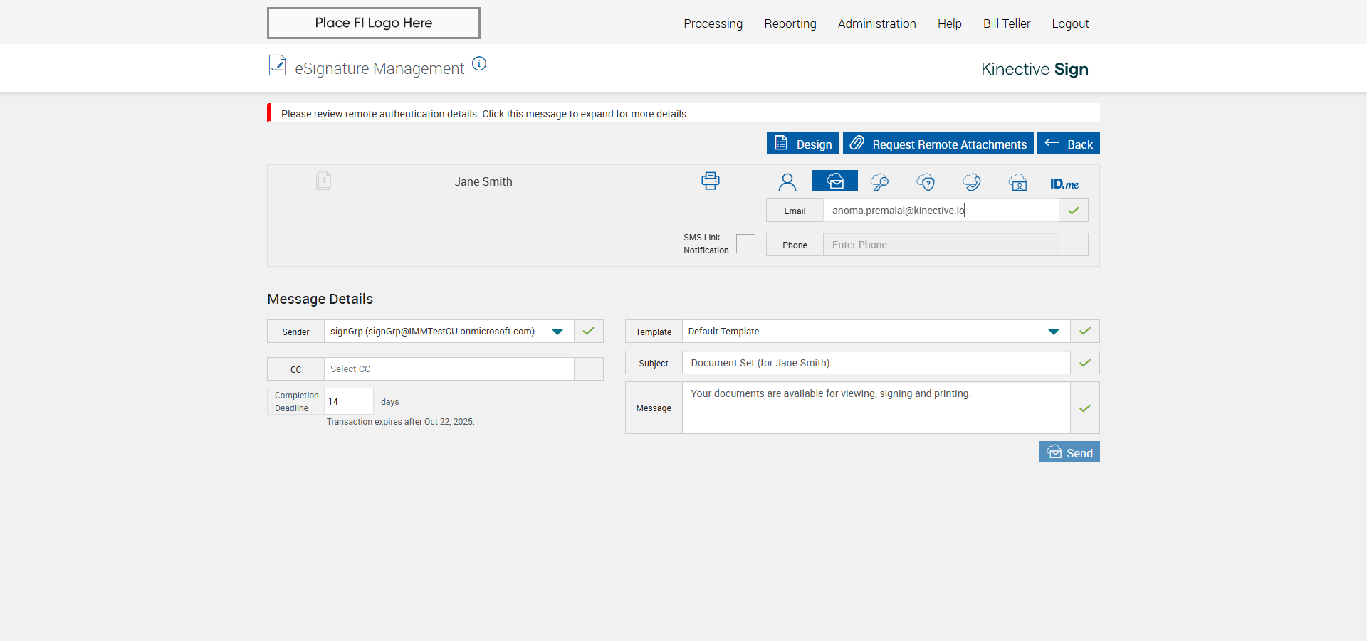This screenshot has width=1367, height=641.
Task: Choose the cloud shield question authentication icon
Action: 926,182
